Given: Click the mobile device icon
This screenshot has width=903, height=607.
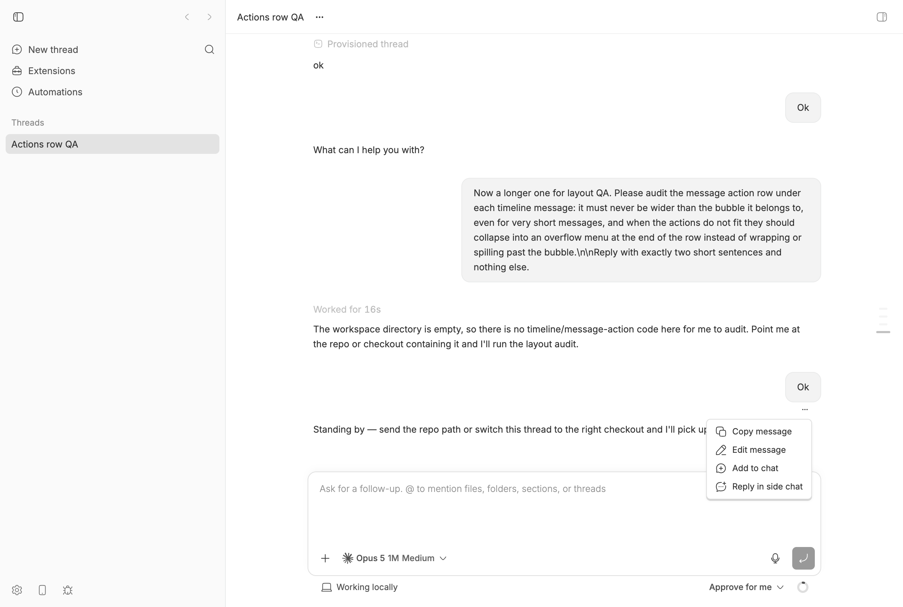Looking at the screenshot, I should coord(43,590).
